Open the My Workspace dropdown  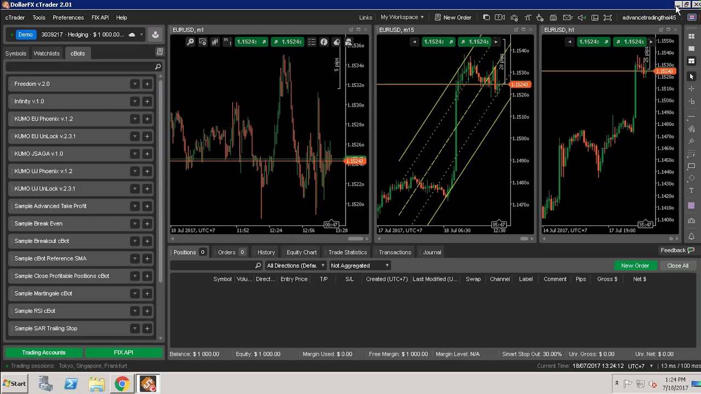(x=403, y=18)
